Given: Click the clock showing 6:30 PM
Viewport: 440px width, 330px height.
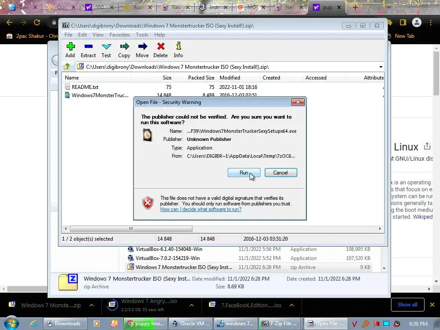Looking at the screenshot, I should (419, 324).
